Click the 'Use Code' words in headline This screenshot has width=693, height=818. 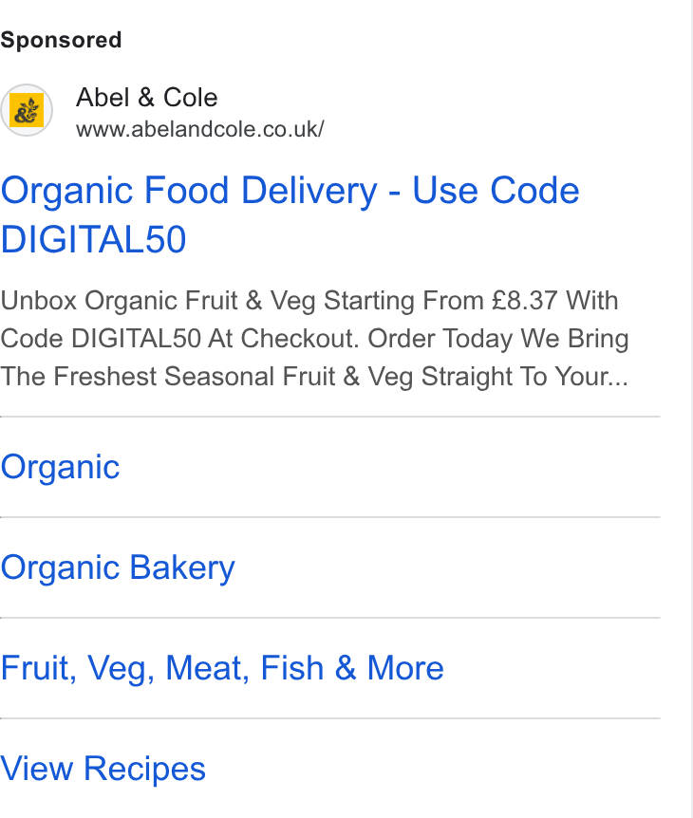coord(496,191)
